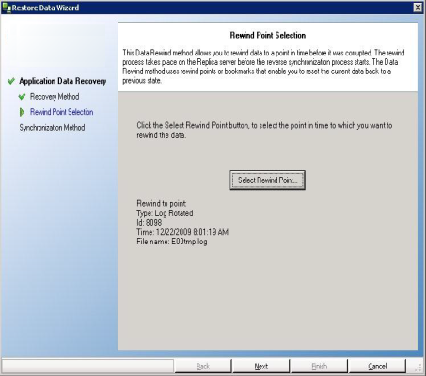Screen dimensions: 426x376
Task: Select the Application Data Recovery step
Action: 63,81
